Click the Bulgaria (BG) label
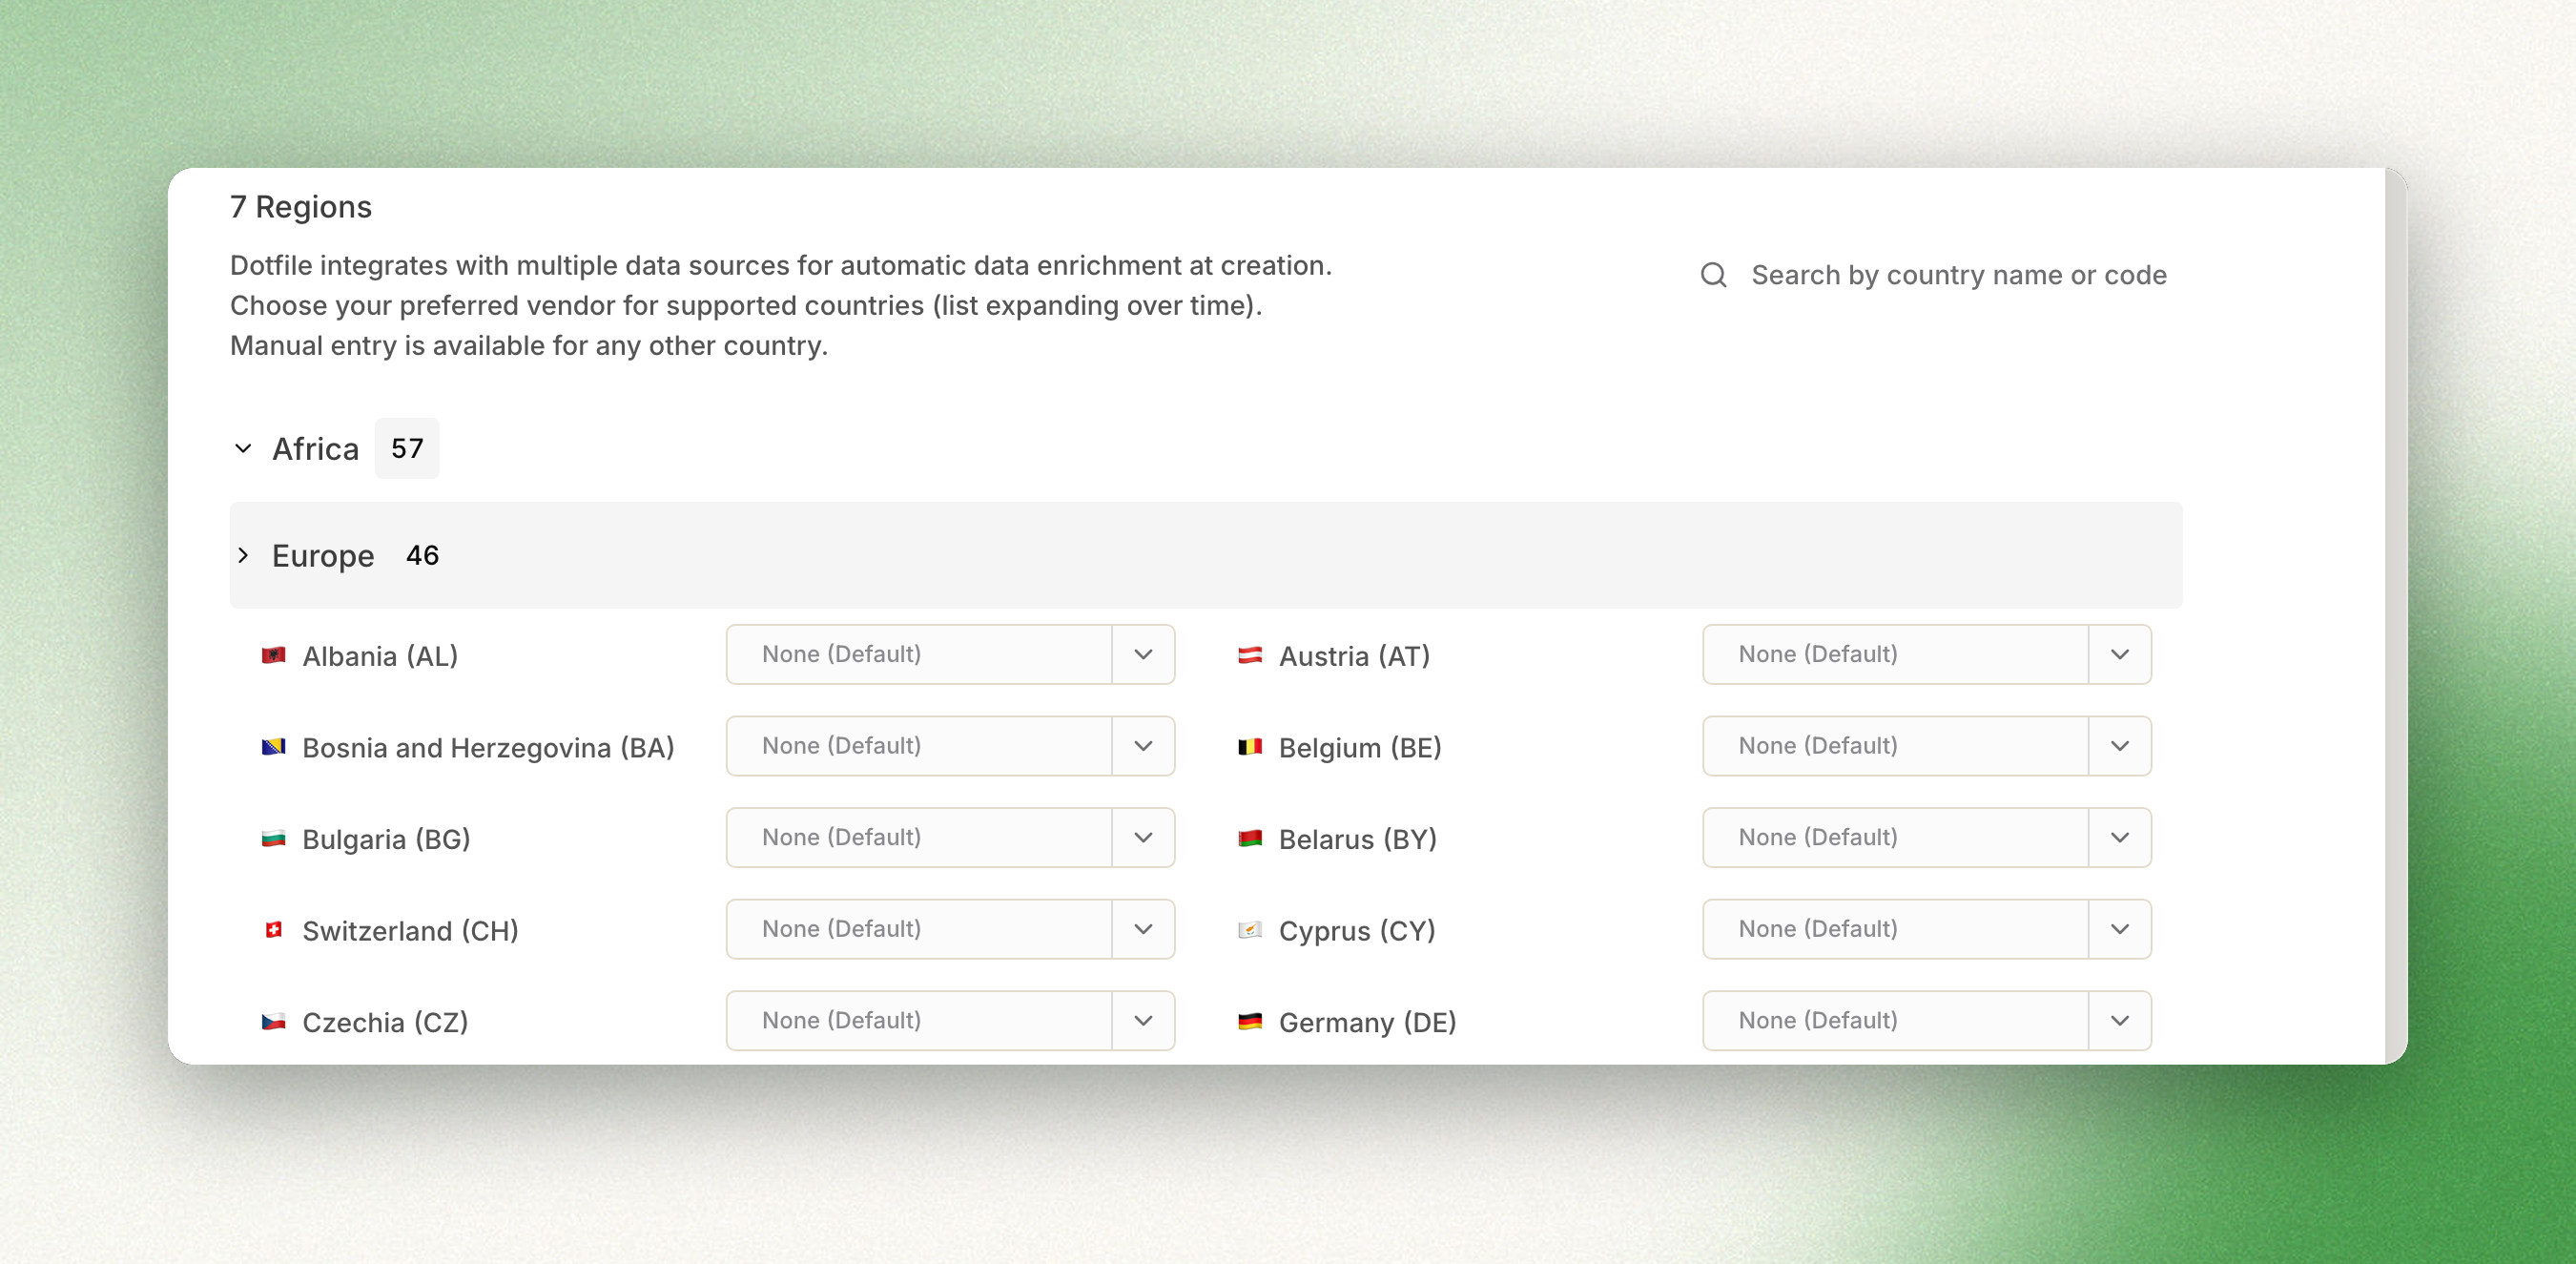 386,839
